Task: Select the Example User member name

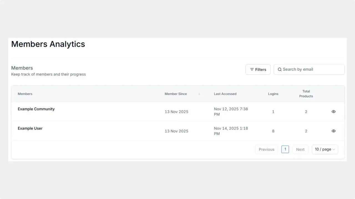Action: 30,128
